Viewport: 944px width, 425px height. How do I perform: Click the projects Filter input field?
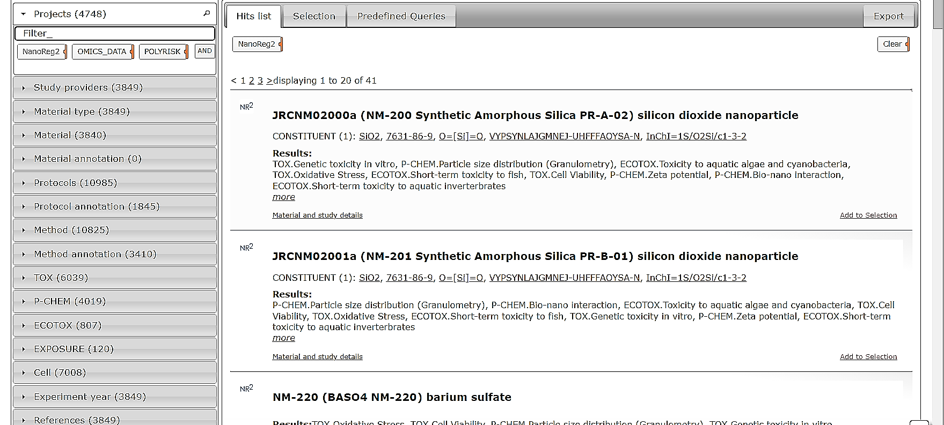[x=114, y=33]
